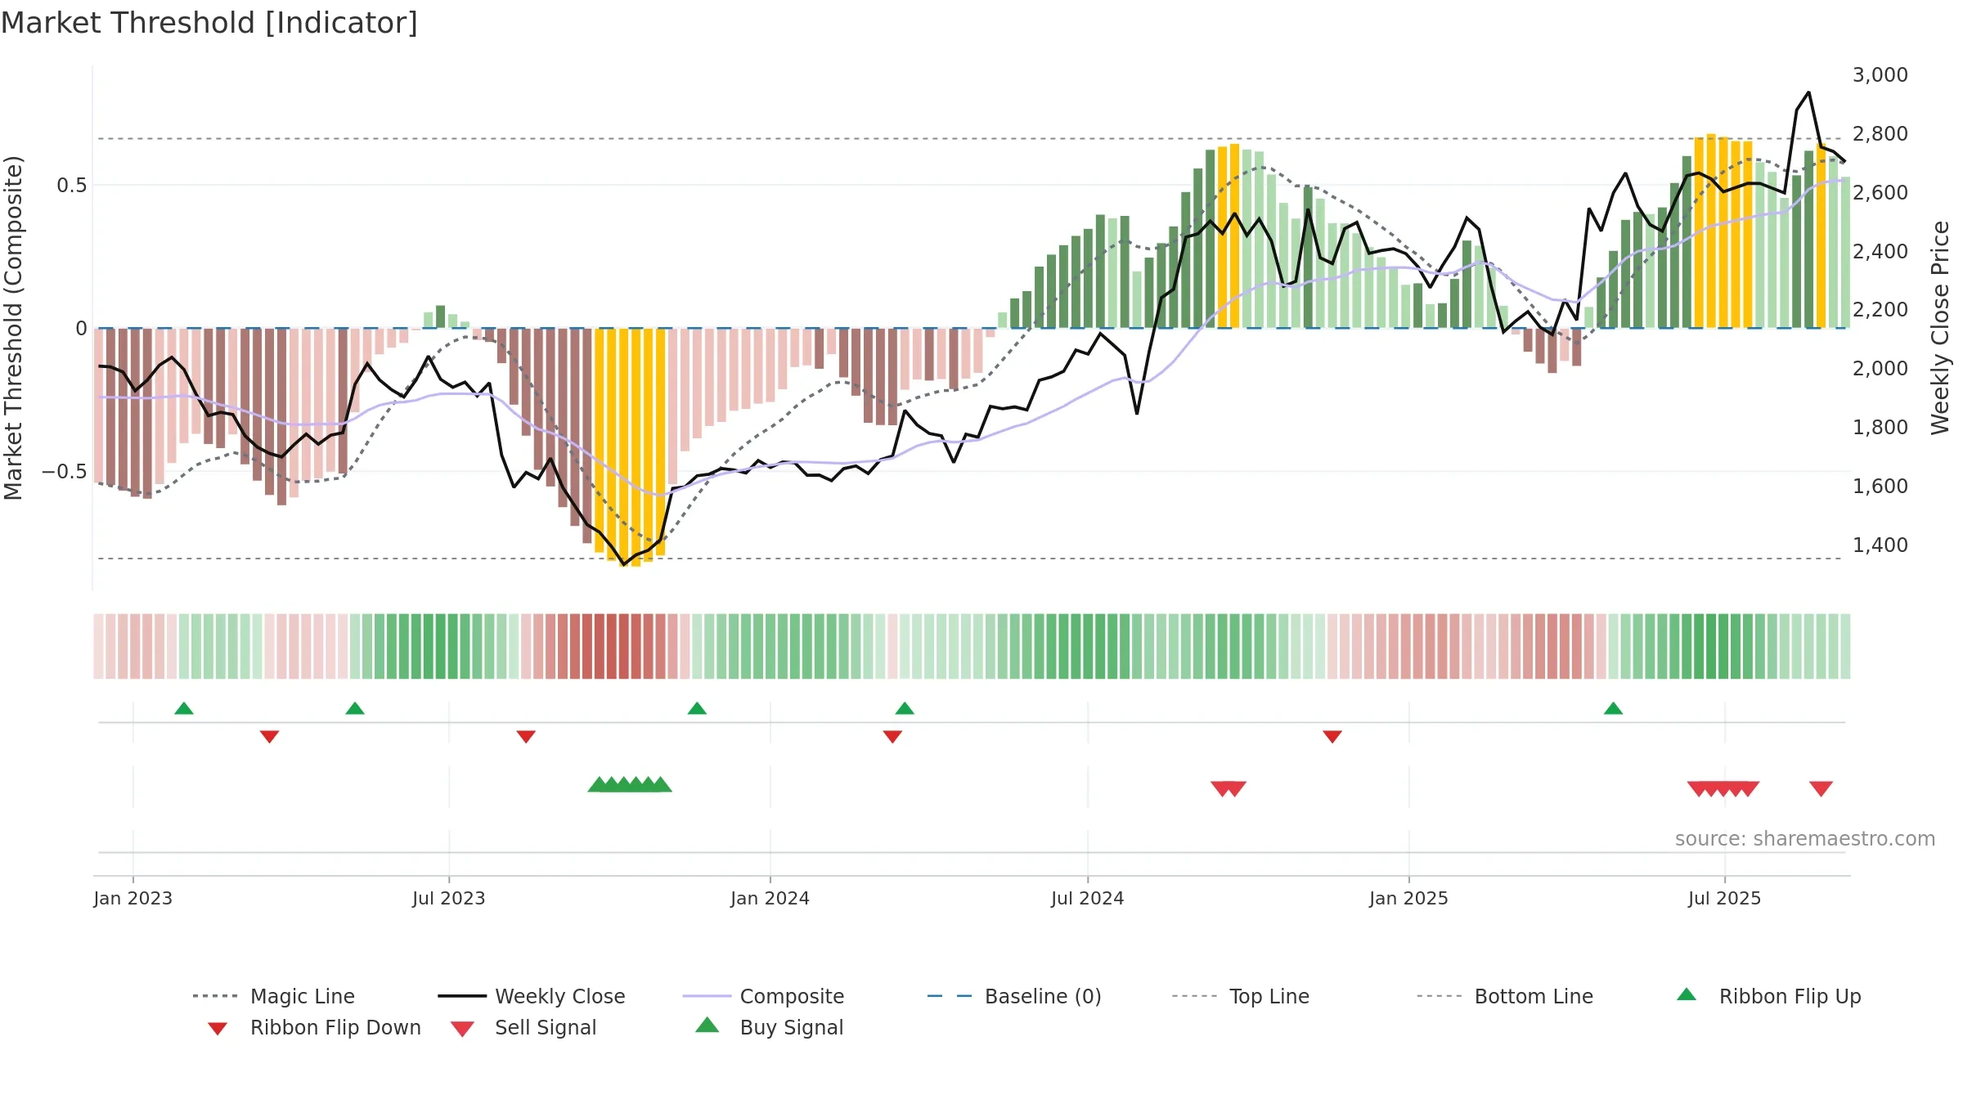Click the 1,800 price axis tick

pyautogui.click(x=1880, y=428)
